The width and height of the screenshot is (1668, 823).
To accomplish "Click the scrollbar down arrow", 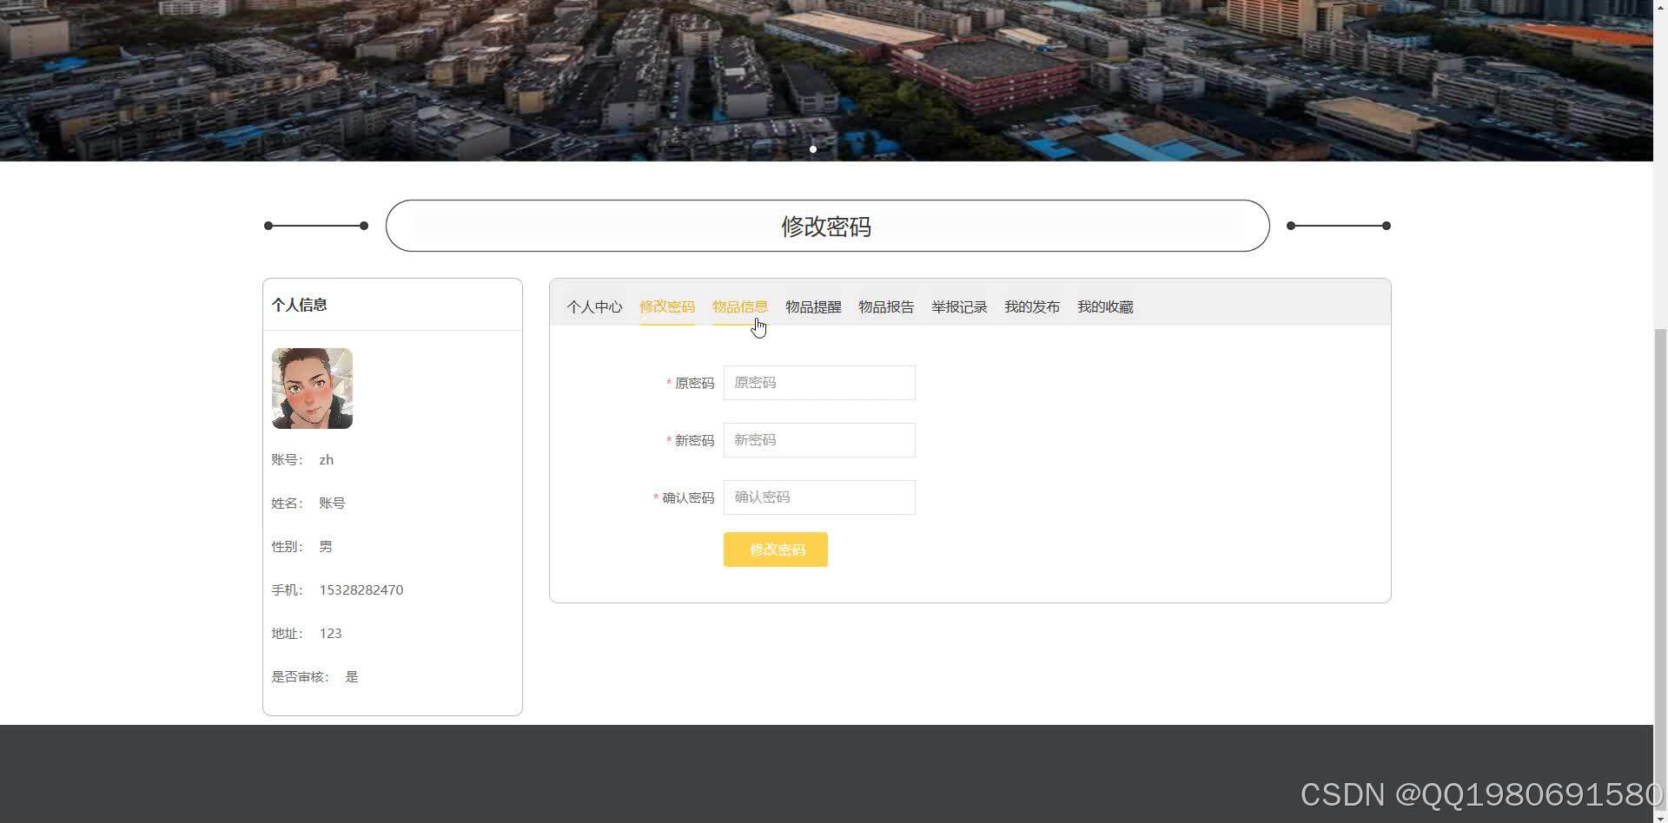I will click(x=1660, y=816).
